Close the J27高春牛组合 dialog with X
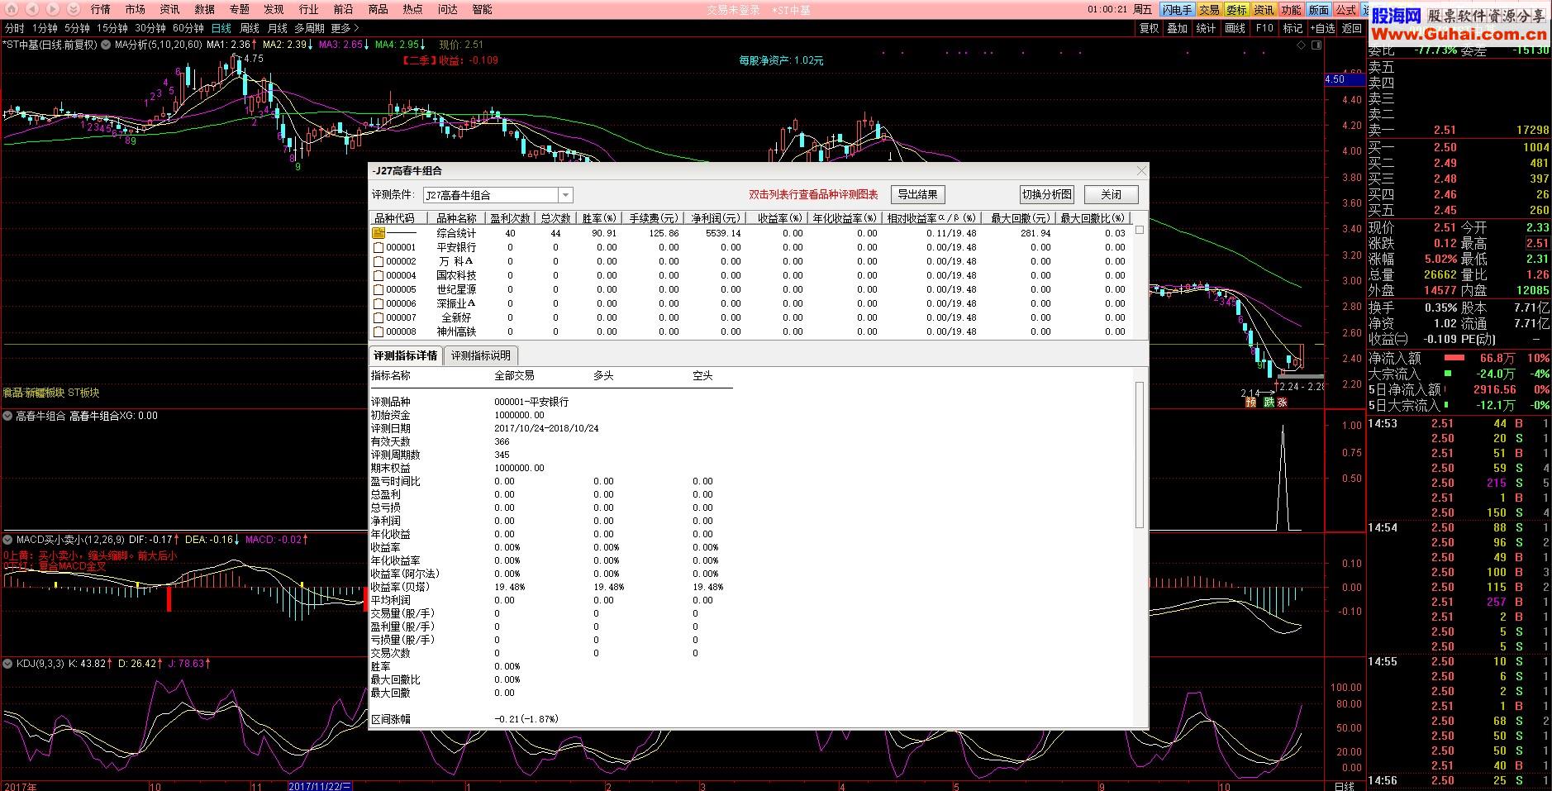This screenshot has height=791, width=1552. [1141, 170]
